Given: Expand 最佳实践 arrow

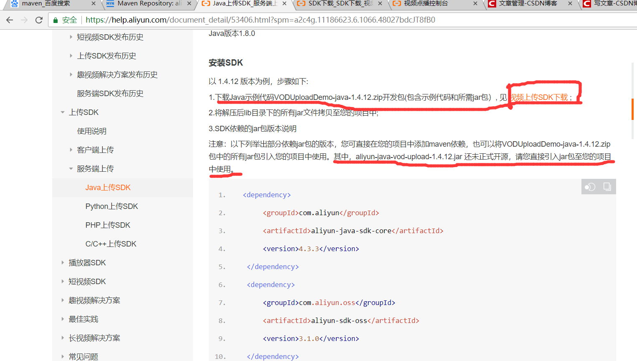Looking at the screenshot, I should click(63, 319).
